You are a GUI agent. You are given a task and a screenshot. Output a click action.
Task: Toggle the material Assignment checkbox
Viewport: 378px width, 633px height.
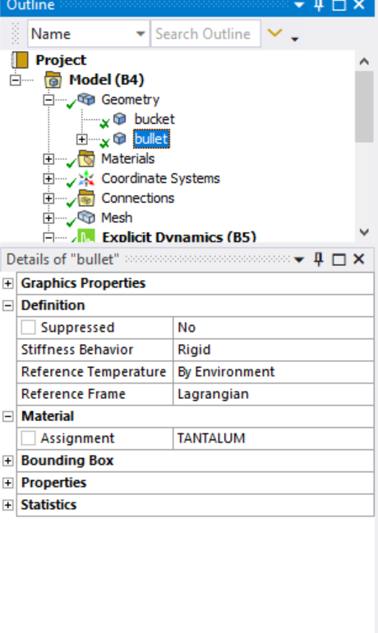click(28, 438)
